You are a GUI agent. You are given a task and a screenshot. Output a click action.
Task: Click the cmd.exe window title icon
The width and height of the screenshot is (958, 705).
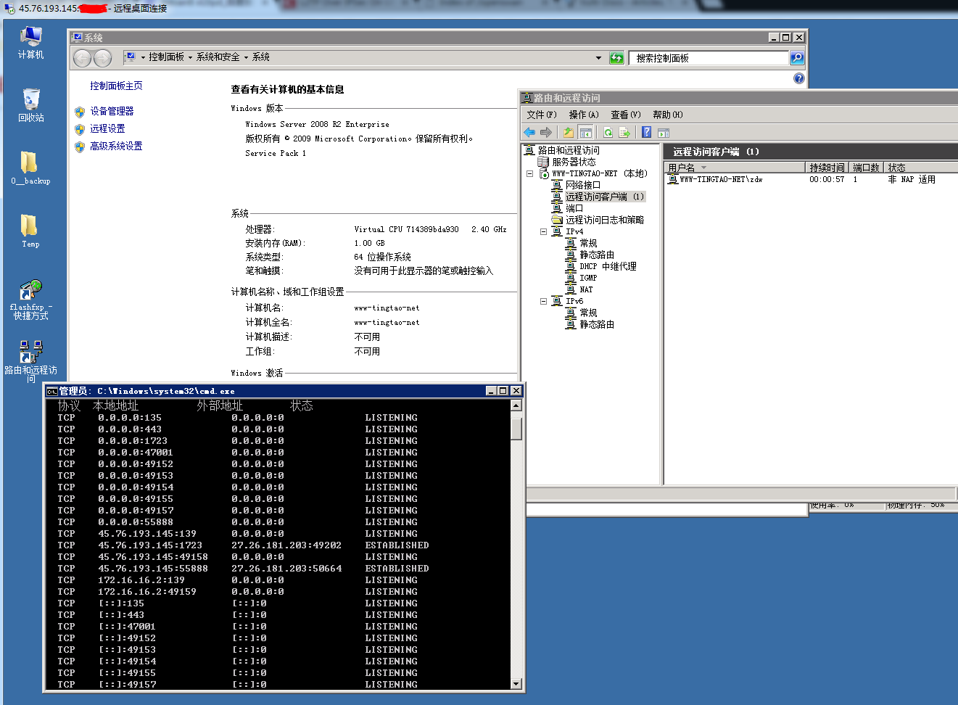tap(51, 391)
